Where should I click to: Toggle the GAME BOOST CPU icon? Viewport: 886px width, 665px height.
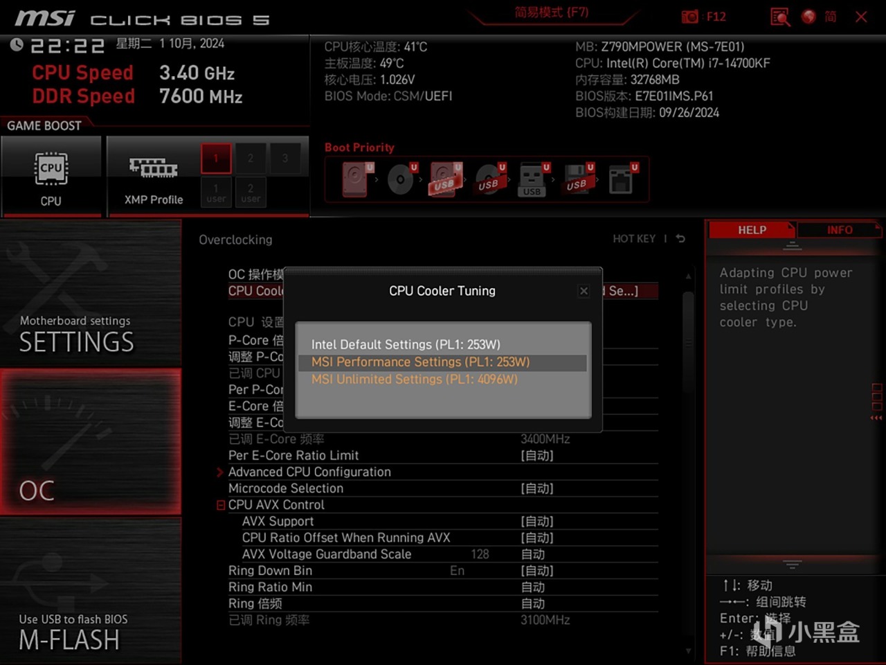point(51,169)
